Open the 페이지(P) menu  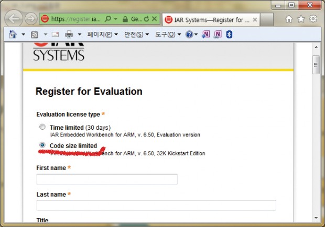pyautogui.click(x=102, y=35)
